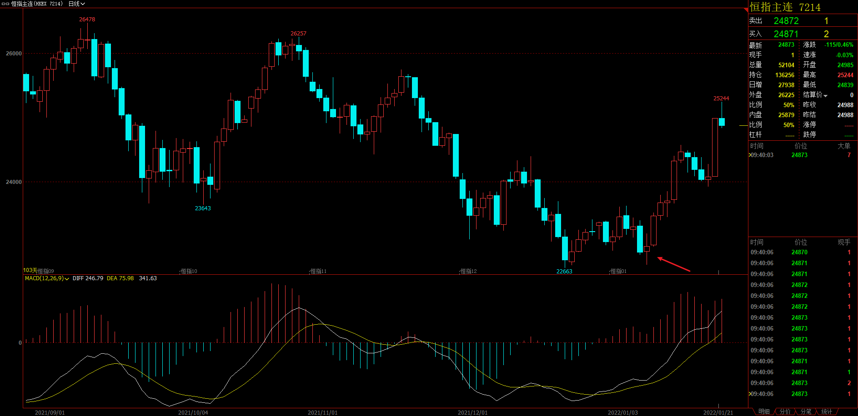858x416 pixels.
Task: Click the 恒指主连 7214 contract title
Action: [x=785, y=7]
